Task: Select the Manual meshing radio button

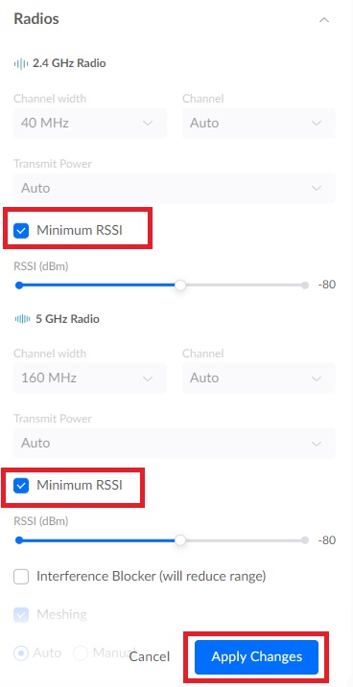Action: pyautogui.click(x=81, y=653)
